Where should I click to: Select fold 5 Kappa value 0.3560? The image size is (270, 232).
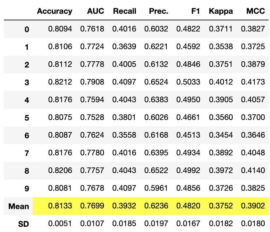221,117
